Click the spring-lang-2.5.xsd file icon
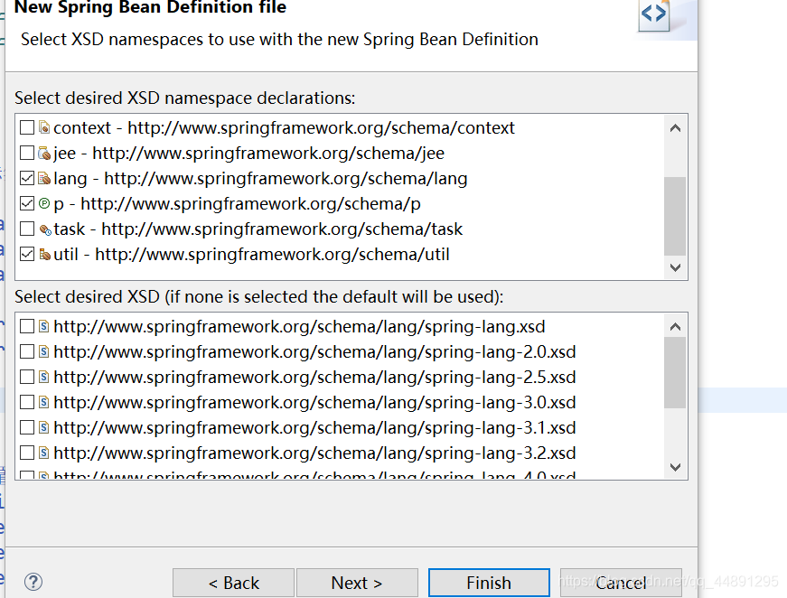The width and height of the screenshot is (787, 598). [x=44, y=377]
